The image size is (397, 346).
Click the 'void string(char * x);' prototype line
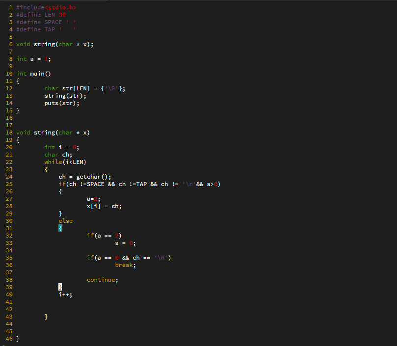(54, 44)
